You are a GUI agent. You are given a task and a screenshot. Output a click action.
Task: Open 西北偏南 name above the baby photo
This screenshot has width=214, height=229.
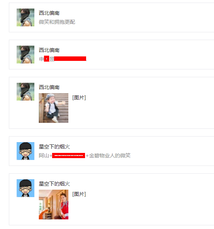tap(49, 87)
